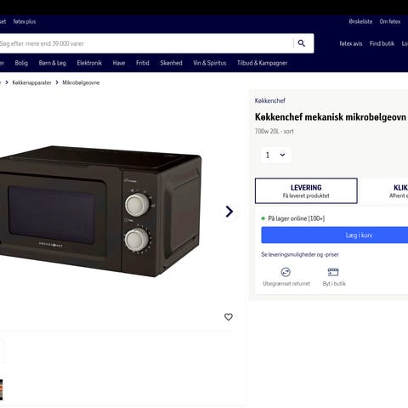Open the Elektronik menu

pyautogui.click(x=89, y=63)
